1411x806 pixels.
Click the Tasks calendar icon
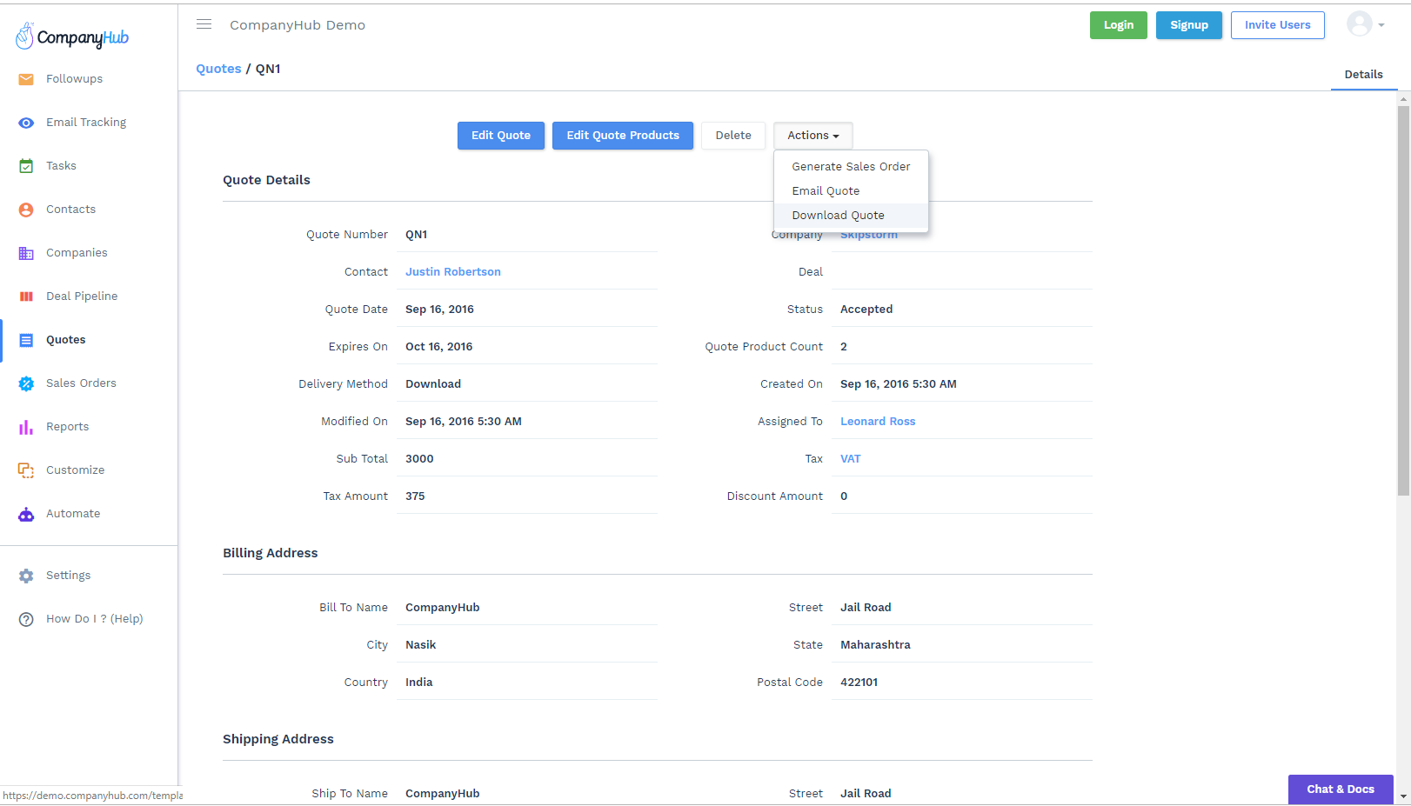pyautogui.click(x=26, y=166)
